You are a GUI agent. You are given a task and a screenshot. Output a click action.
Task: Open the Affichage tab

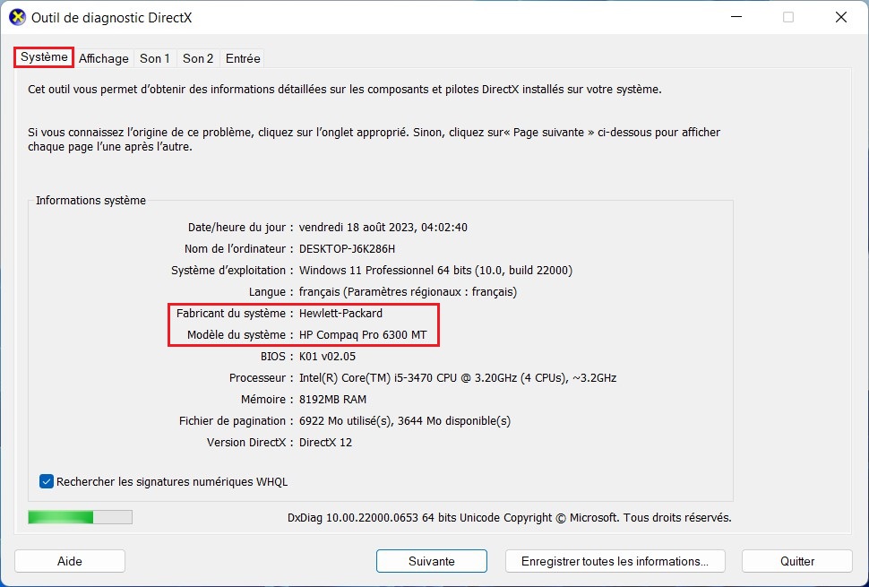pyautogui.click(x=104, y=58)
